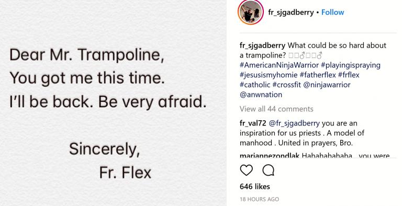This screenshot has width=402, height=206.
Task: View all 44 comments
Action: 276,109
